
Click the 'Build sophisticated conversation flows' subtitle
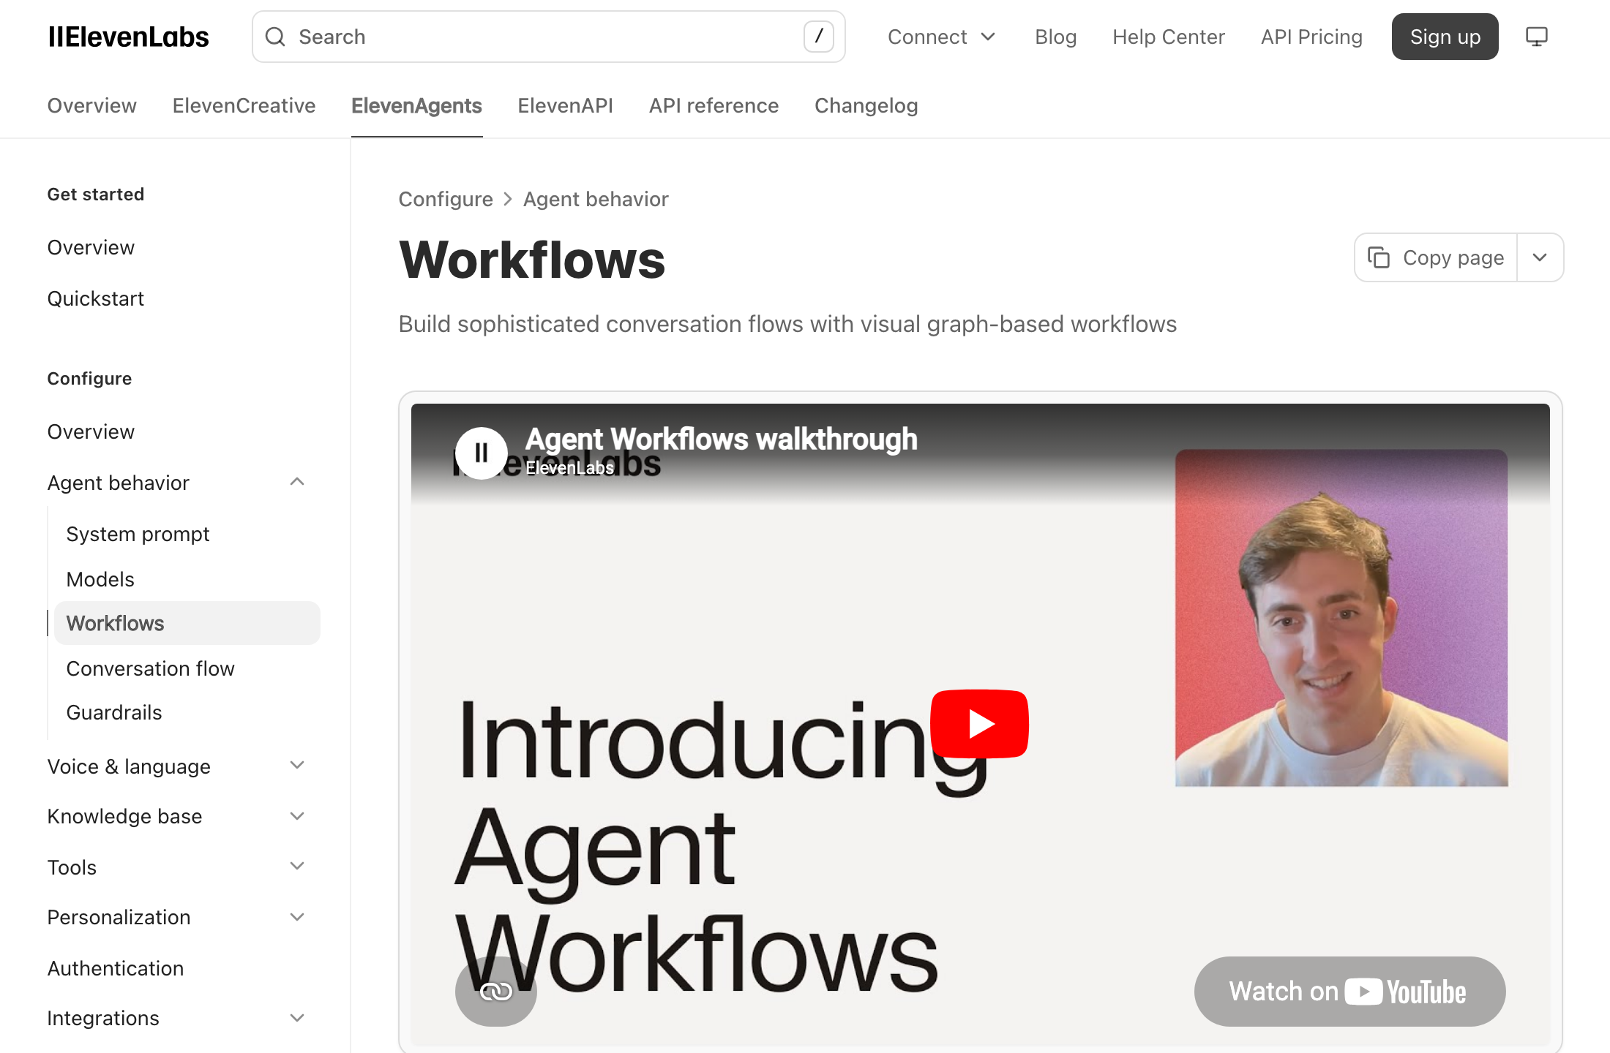(x=787, y=324)
